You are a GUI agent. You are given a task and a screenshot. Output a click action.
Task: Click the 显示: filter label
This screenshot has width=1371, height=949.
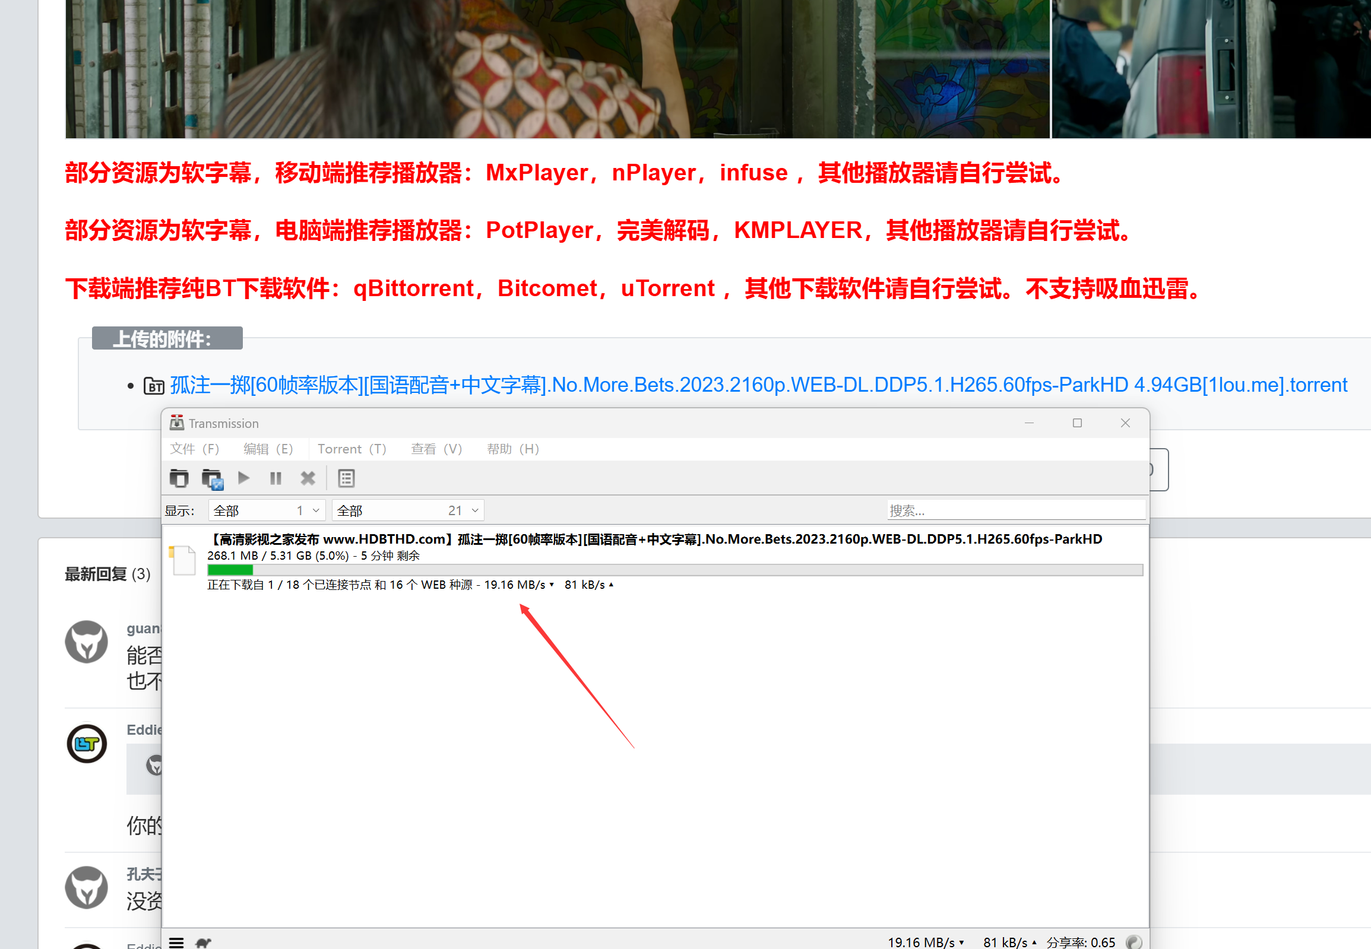pos(180,511)
